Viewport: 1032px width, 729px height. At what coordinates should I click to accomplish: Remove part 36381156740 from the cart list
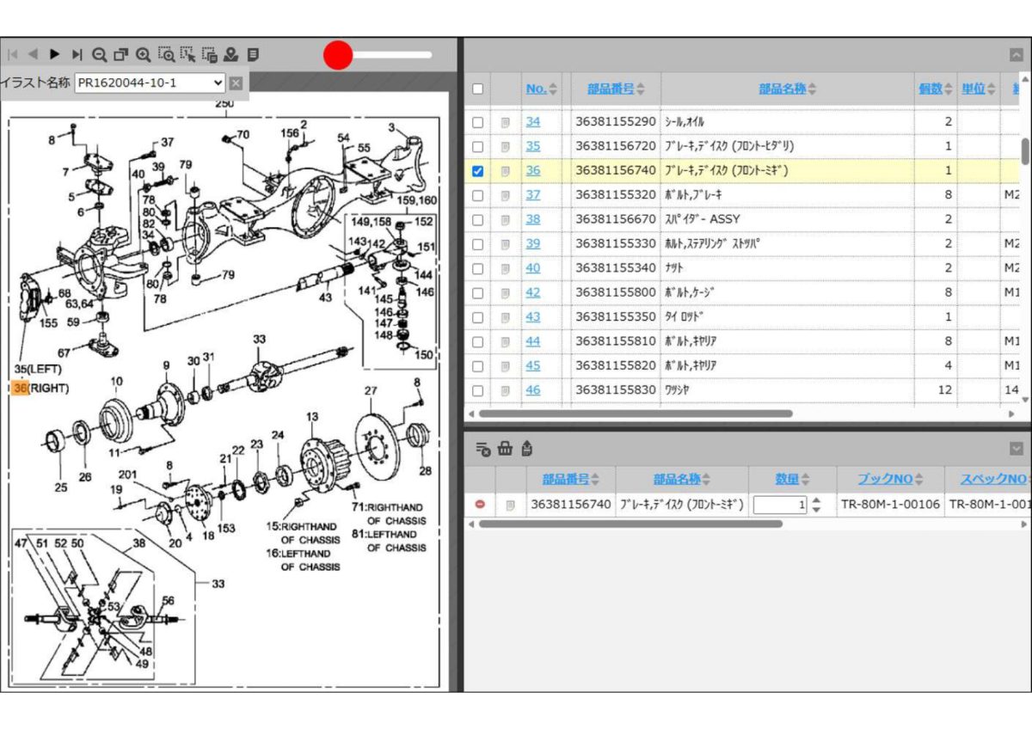(x=480, y=505)
